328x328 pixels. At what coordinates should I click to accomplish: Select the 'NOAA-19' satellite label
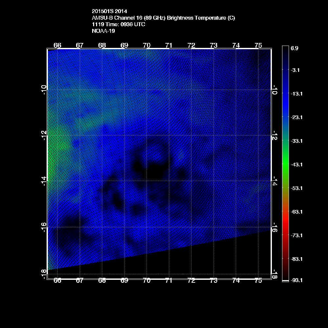coord(103,31)
